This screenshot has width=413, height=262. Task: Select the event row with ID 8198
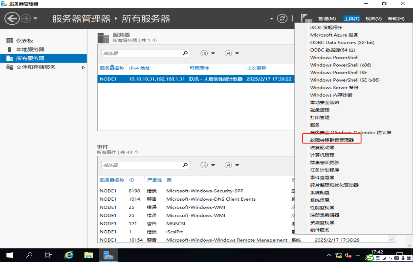tap(196, 191)
